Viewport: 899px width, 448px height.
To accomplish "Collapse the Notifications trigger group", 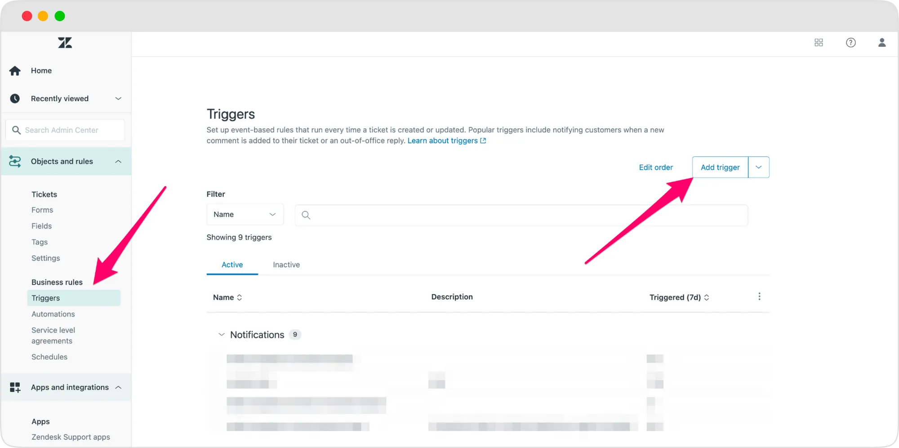I will [221, 334].
